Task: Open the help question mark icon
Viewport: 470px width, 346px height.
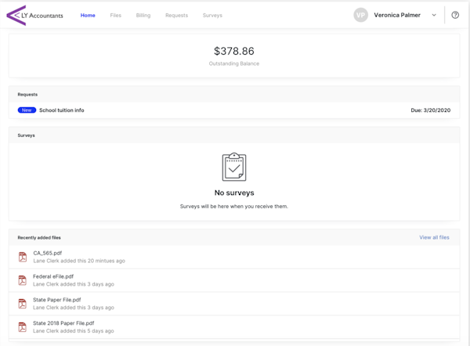Action: click(x=455, y=15)
